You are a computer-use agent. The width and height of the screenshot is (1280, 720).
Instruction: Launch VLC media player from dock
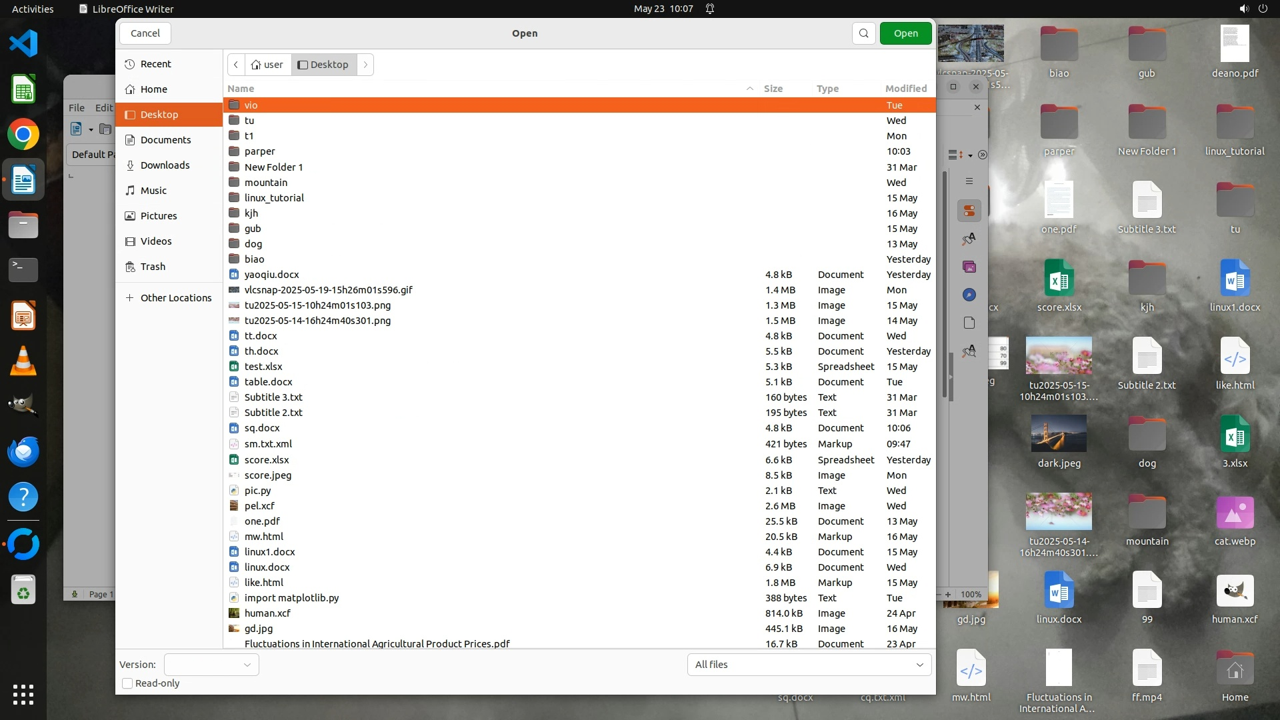23,361
